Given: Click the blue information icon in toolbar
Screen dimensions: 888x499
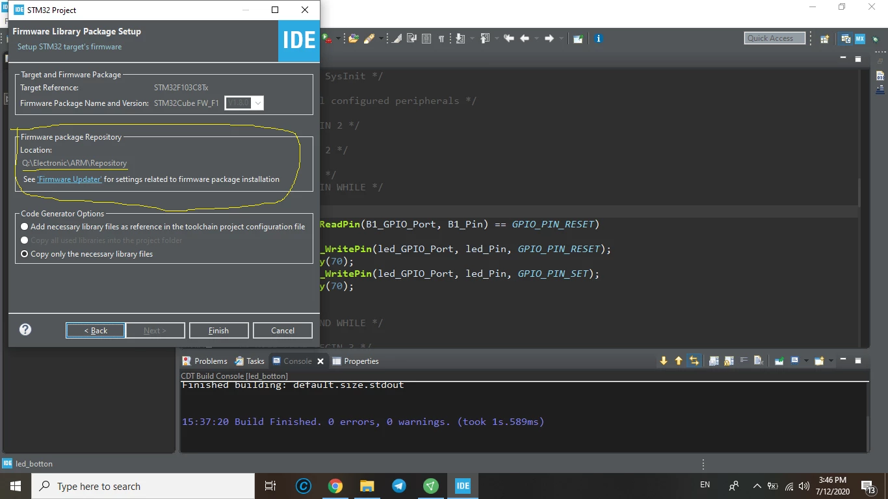Looking at the screenshot, I should pyautogui.click(x=599, y=38).
